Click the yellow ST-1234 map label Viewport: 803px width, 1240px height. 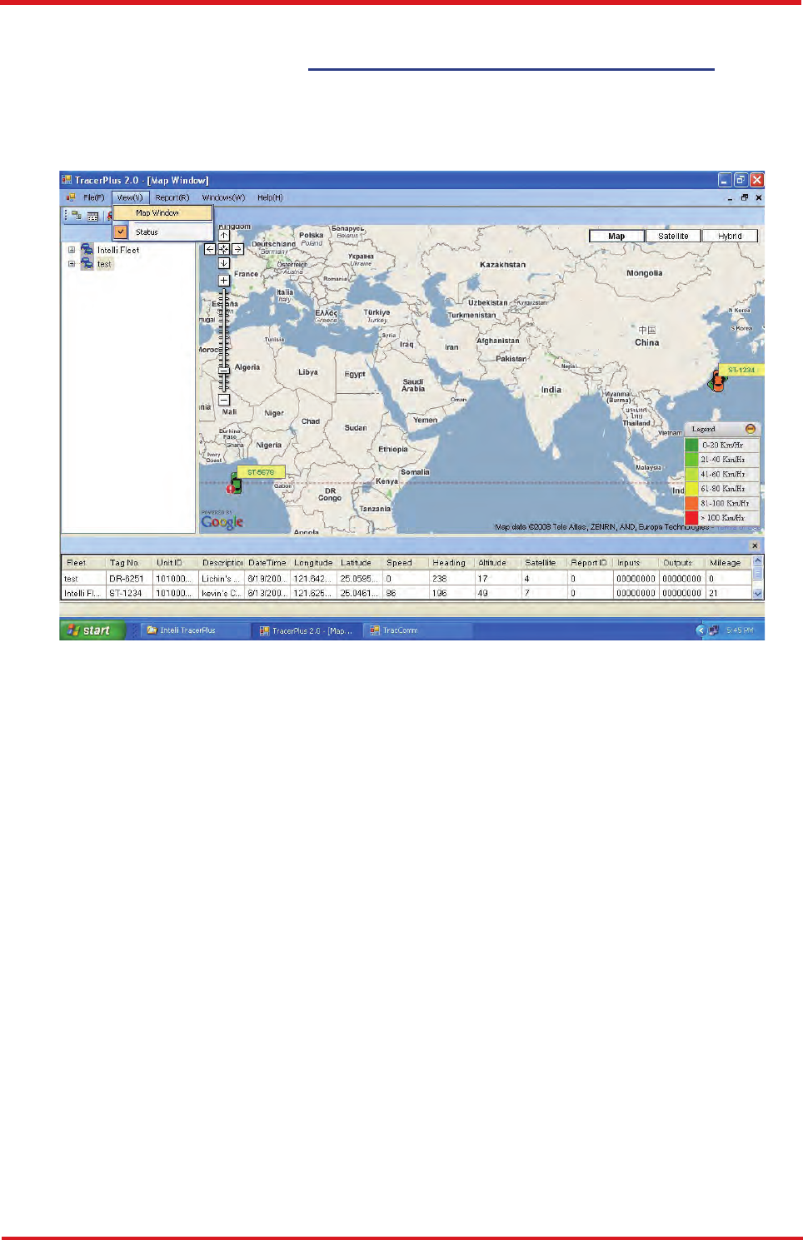[741, 370]
